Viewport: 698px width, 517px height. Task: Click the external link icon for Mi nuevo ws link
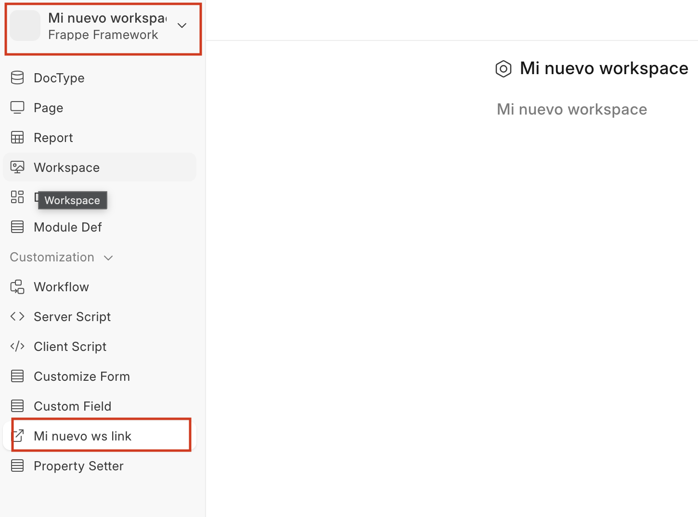click(x=18, y=436)
